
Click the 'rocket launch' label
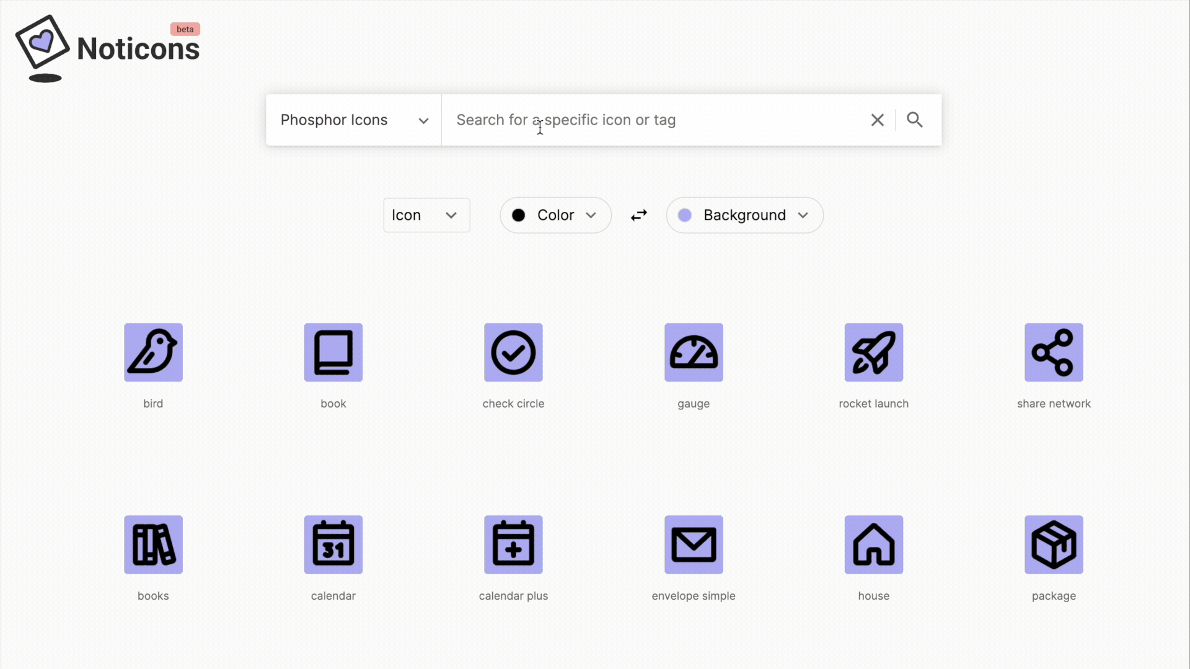pyautogui.click(x=874, y=404)
